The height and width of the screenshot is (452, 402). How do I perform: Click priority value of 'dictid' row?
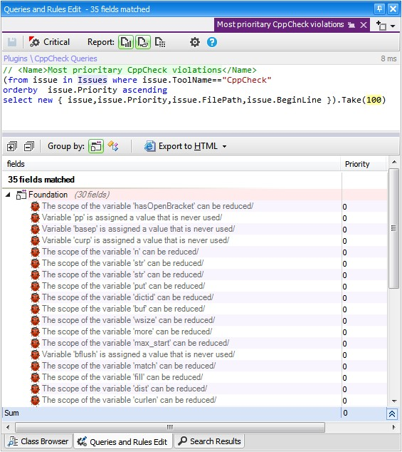345,298
